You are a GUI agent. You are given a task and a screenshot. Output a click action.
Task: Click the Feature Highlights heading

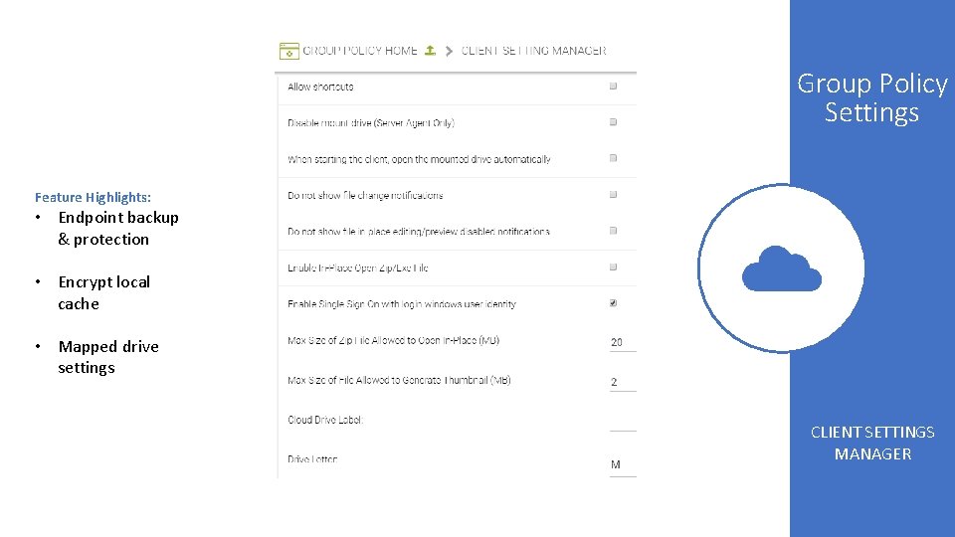pos(93,197)
